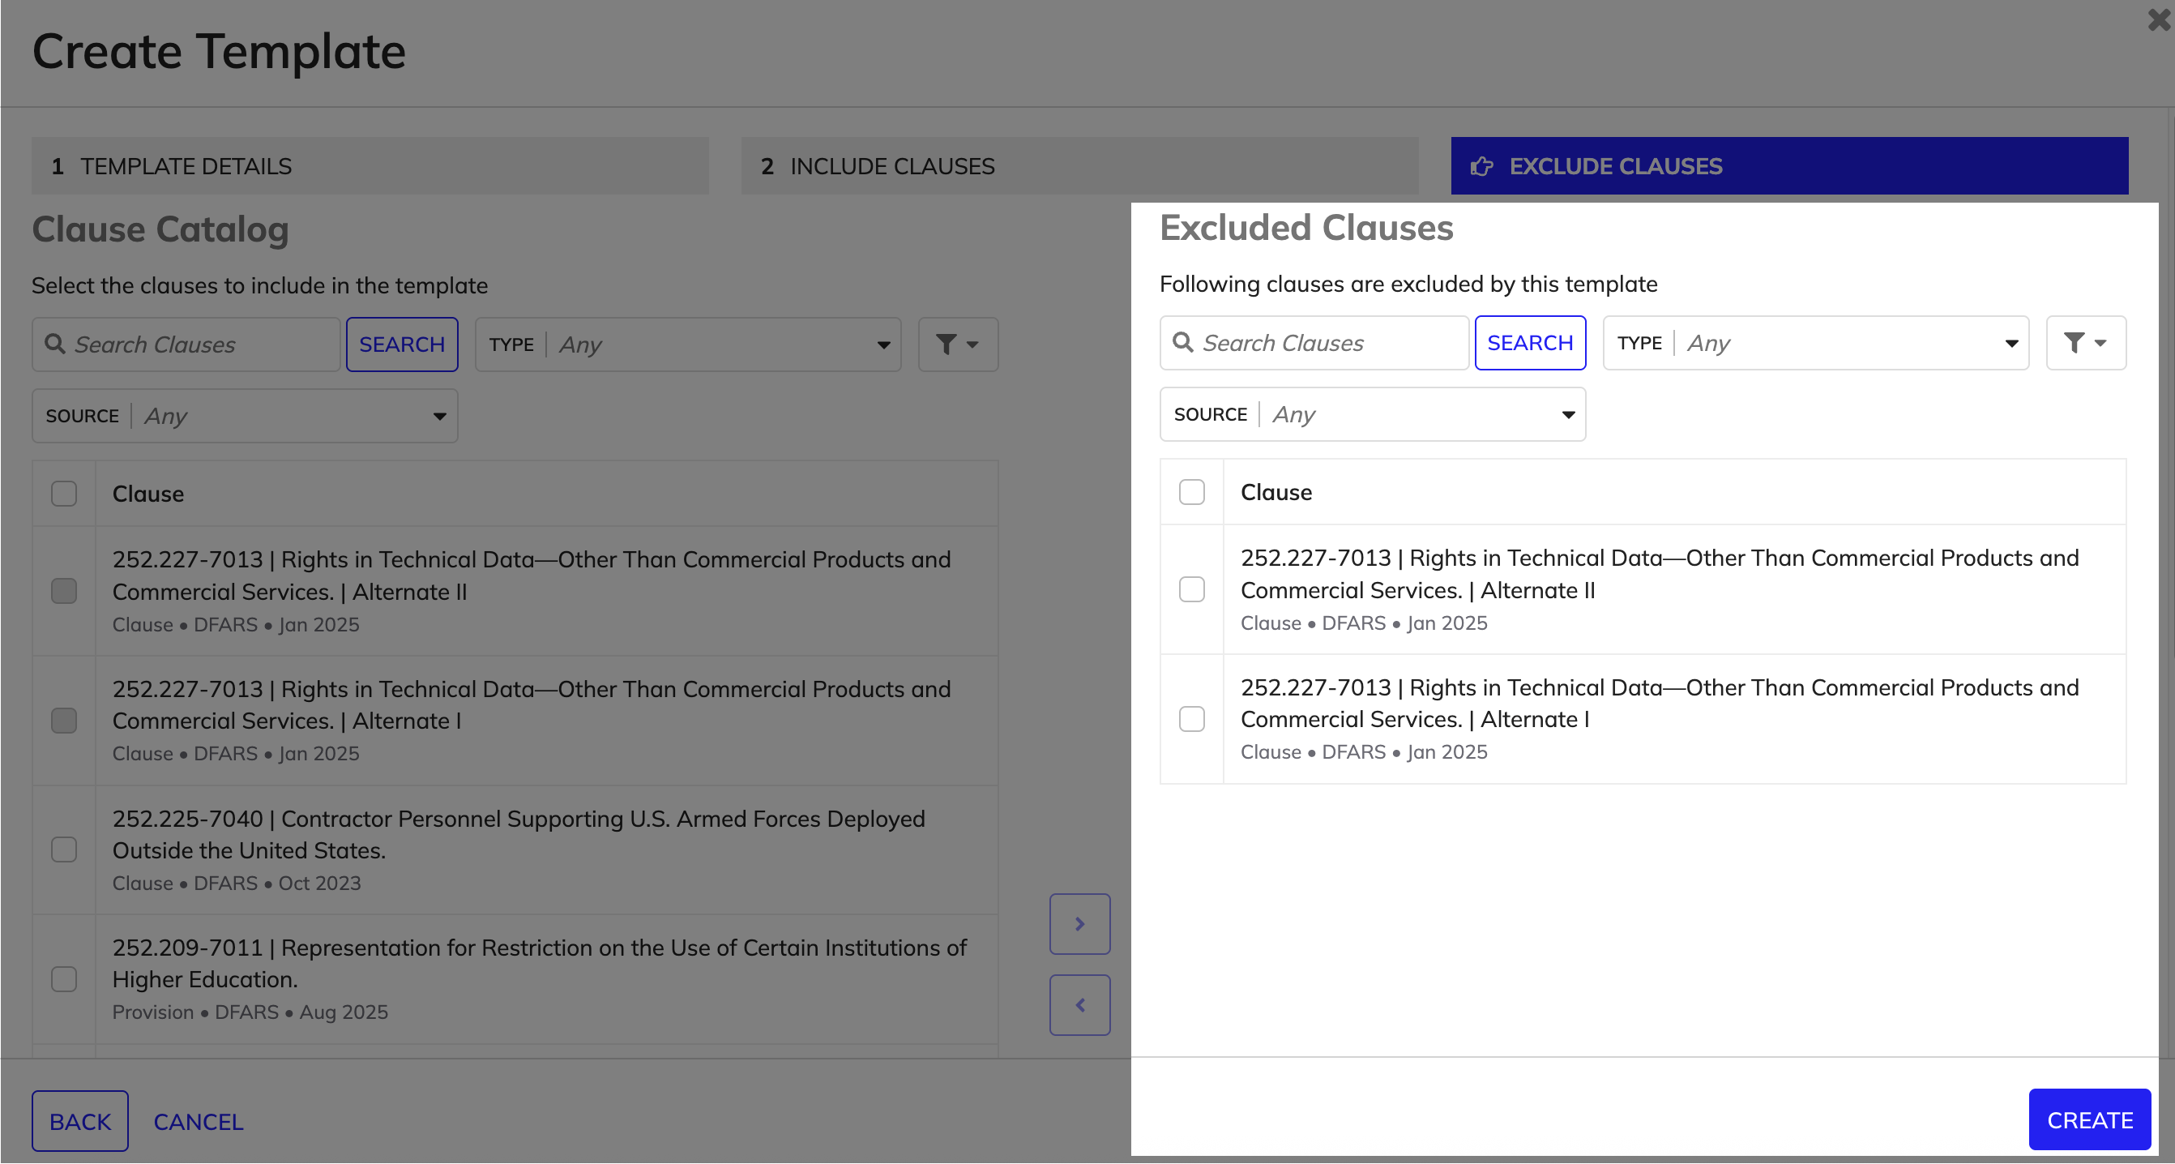This screenshot has height=1164, width=2175.
Task: Go to step 1 Template Details tab
Action: [x=370, y=166]
